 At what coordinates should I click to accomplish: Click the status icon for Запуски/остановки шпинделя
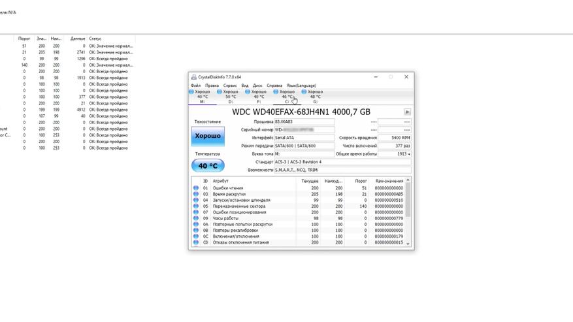click(x=196, y=200)
